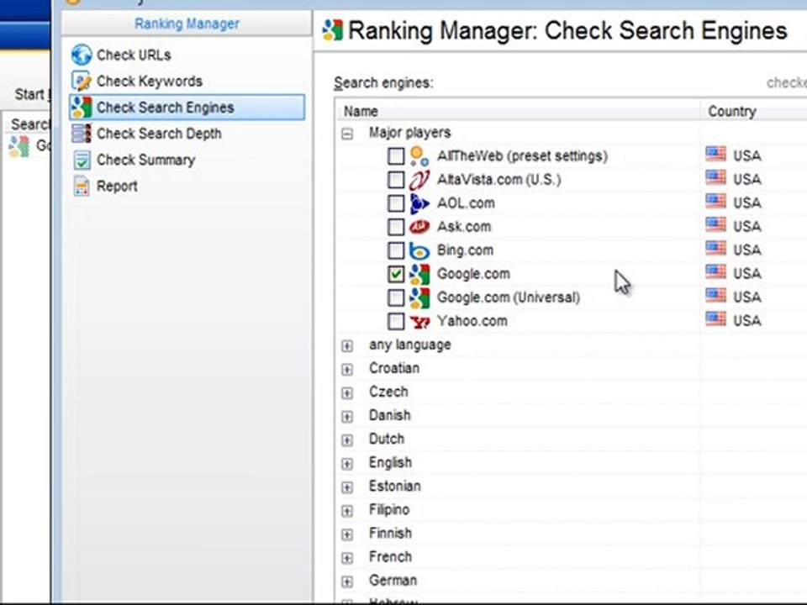Click the AllTheWeb logo icon

[x=419, y=156]
